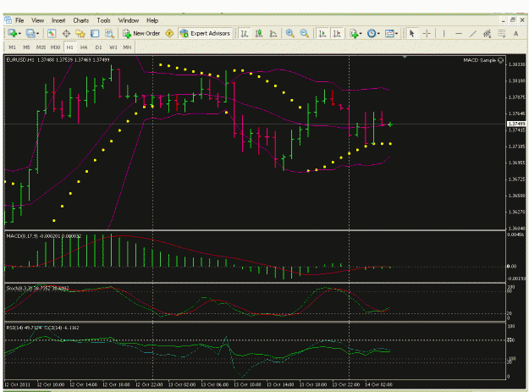Image resolution: width=529 pixels, height=392 pixels.
Task: Toggle chart Auto Scroll
Action: [x=322, y=33]
